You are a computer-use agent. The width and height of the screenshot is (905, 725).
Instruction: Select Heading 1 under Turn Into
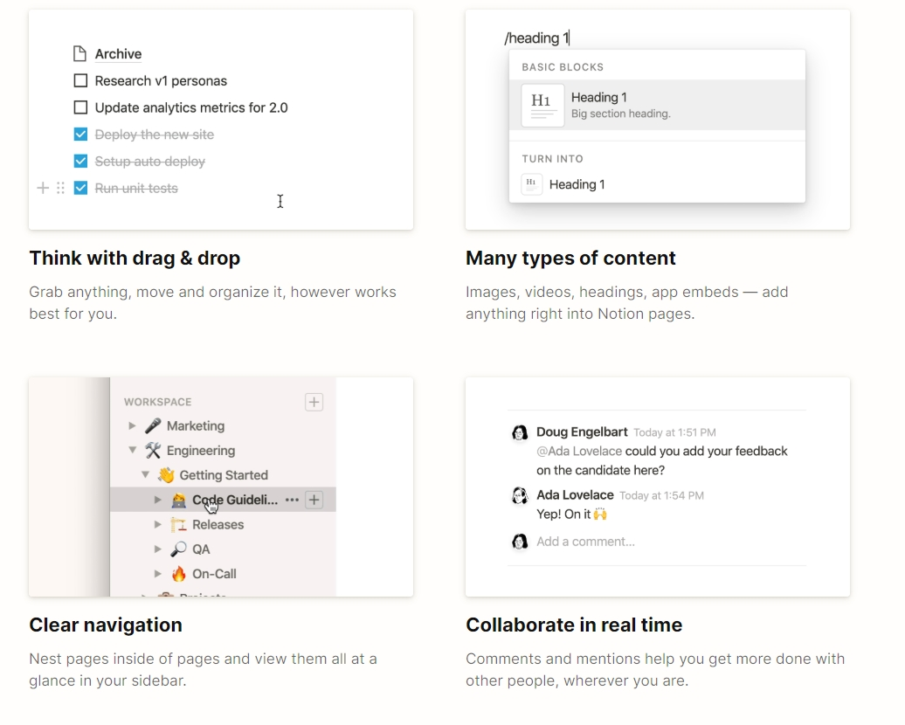click(x=578, y=184)
